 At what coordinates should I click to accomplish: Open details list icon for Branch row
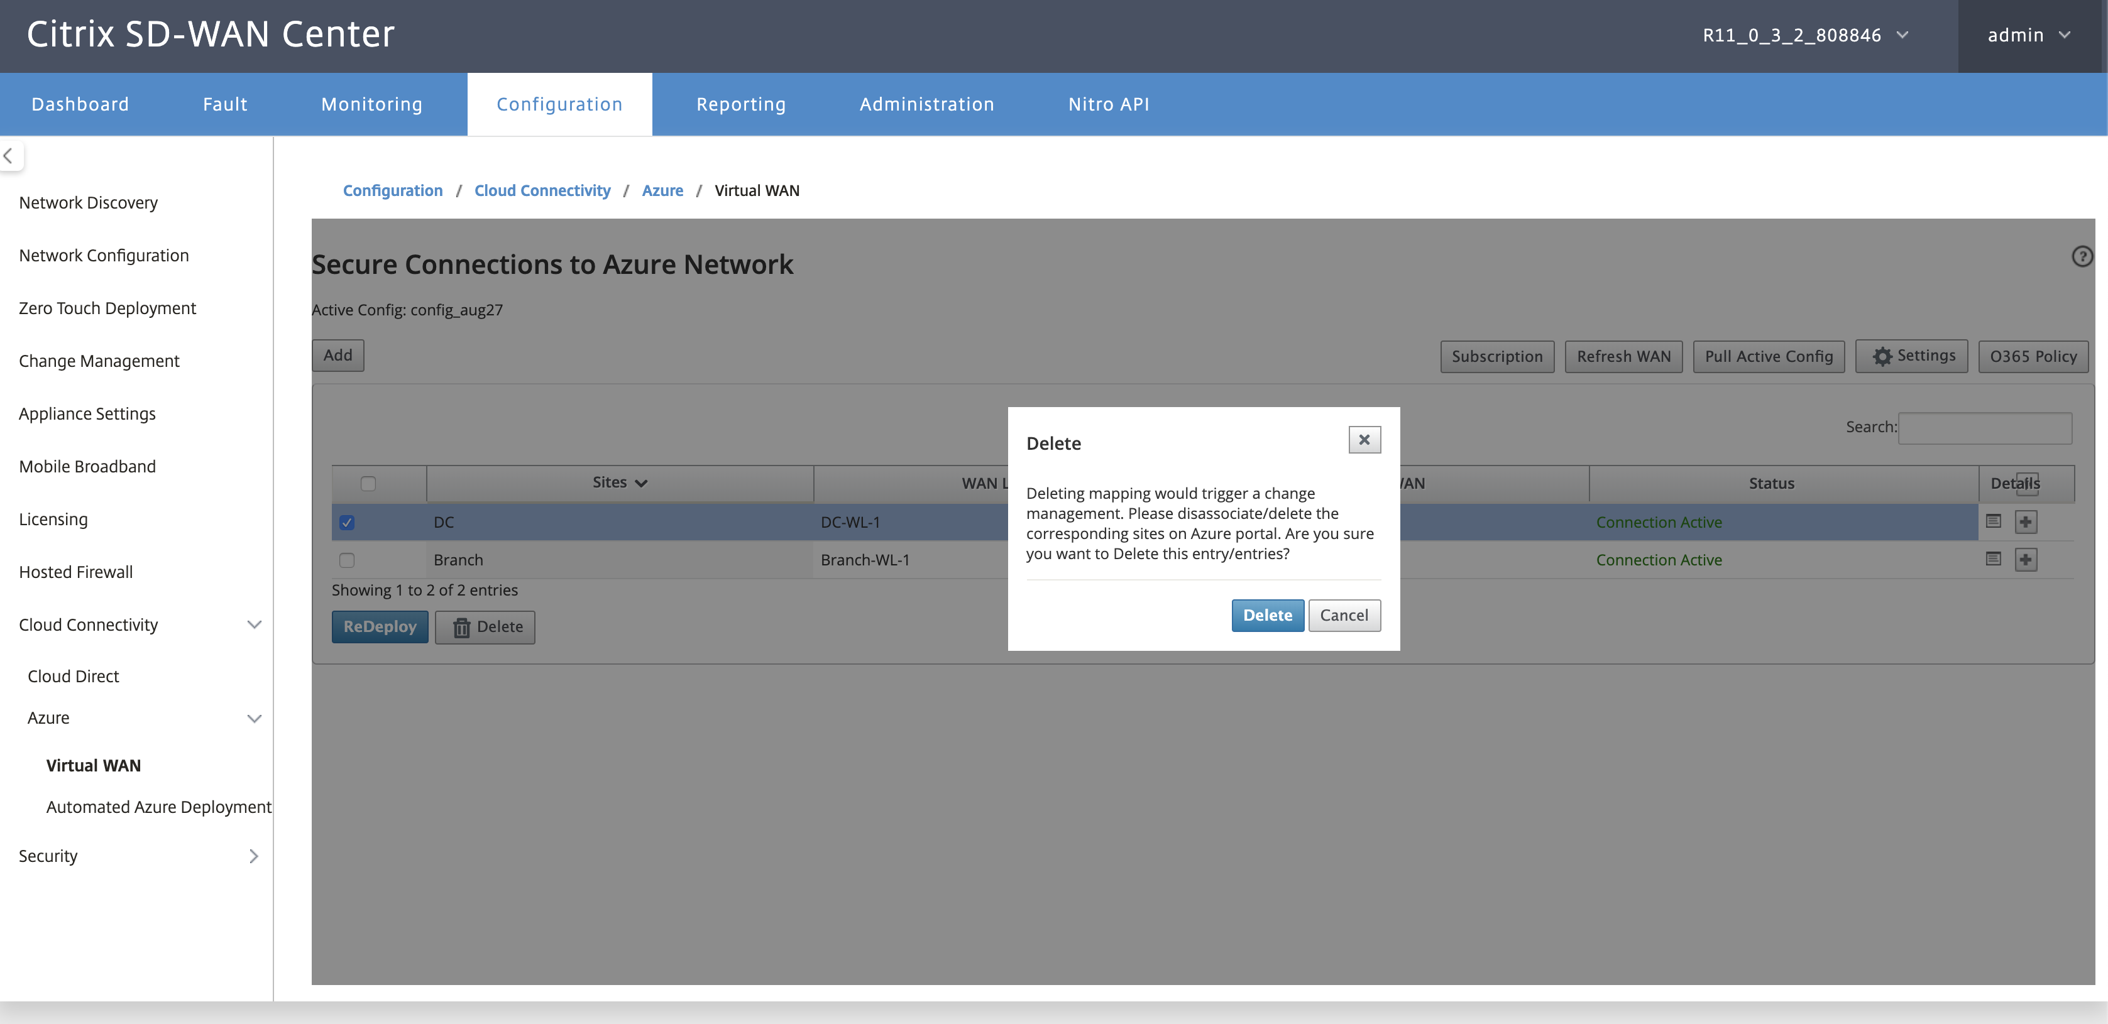1994,558
